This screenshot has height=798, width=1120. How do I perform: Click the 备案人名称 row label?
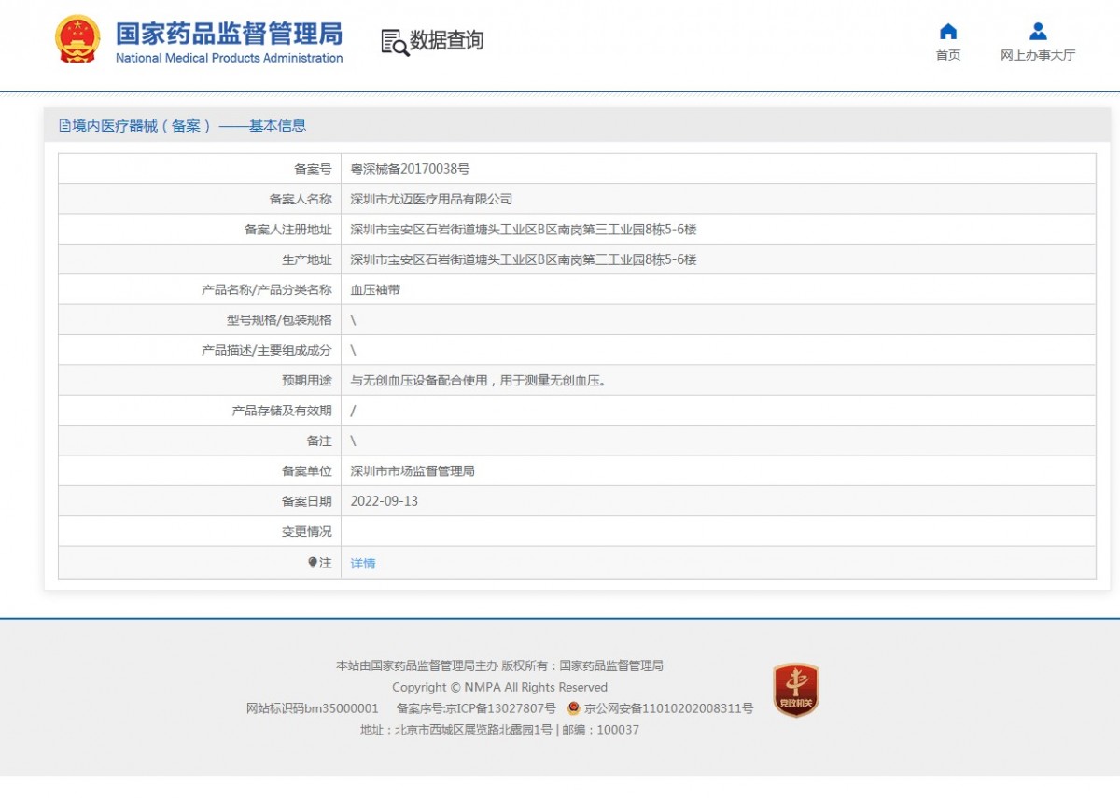tap(301, 199)
